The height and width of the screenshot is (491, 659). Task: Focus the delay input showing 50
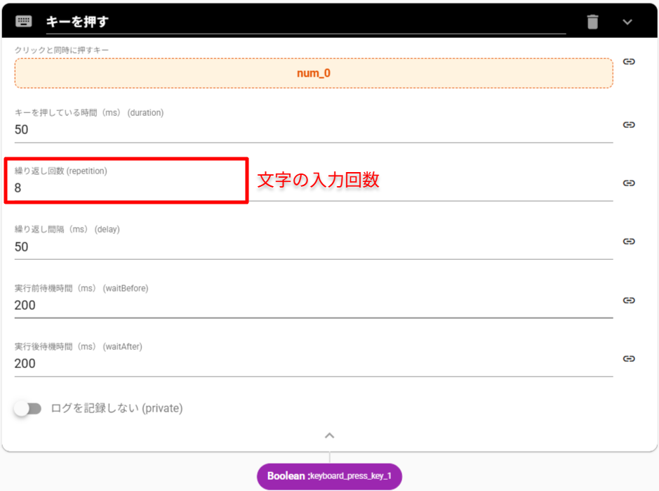point(313,247)
